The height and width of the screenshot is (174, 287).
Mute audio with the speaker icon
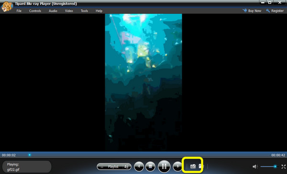point(255,166)
